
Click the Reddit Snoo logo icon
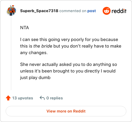tap(106, 11)
